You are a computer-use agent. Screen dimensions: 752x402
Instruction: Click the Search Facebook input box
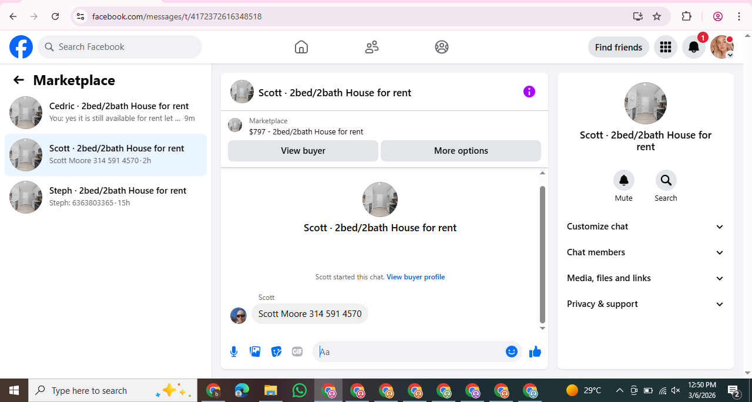click(120, 47)
